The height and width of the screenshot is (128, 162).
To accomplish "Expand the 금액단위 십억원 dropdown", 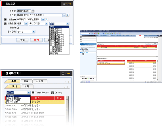I will click(x=34, y=32).
